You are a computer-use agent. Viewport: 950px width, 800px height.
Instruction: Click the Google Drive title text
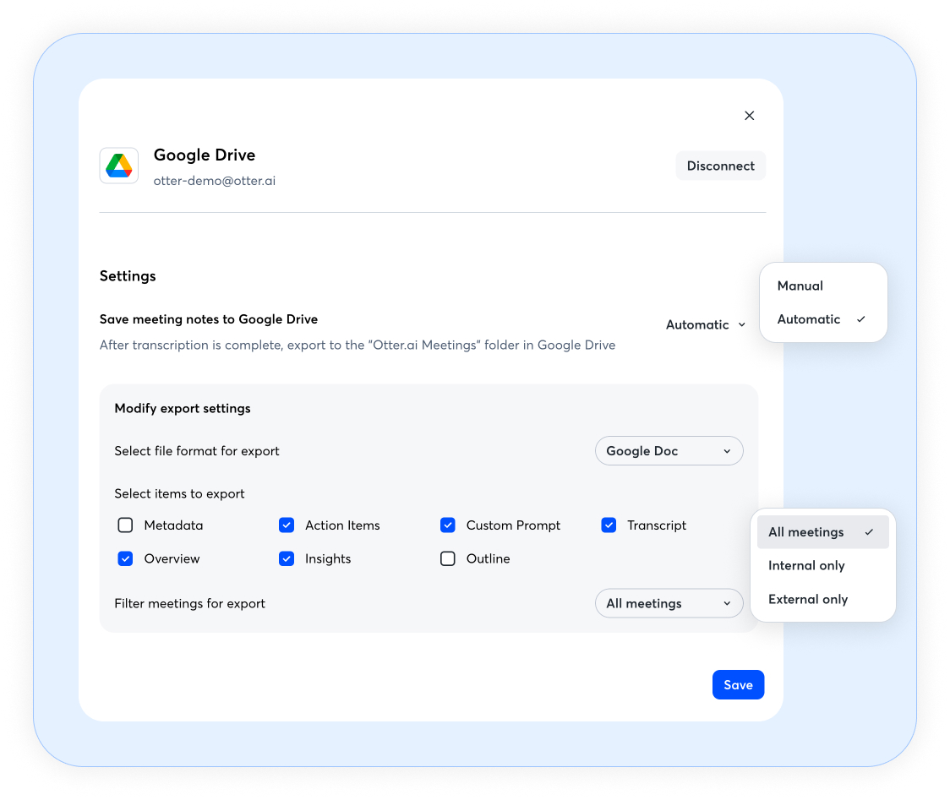click(205, 155)
